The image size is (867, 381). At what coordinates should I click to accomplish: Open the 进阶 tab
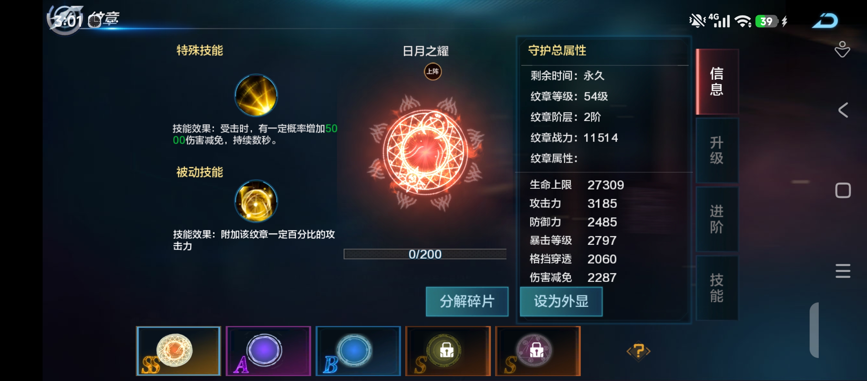pyautogui.click(x=717, y=219)
